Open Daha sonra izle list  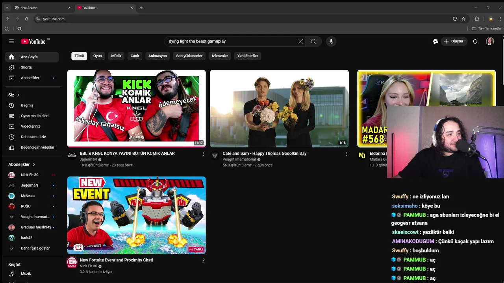(32, 137)
